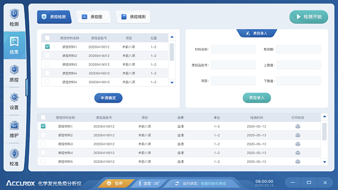Viewport: 338px width, 190px height.
Task: Click the green 质控录入 submit button
Action: (257, 98)
